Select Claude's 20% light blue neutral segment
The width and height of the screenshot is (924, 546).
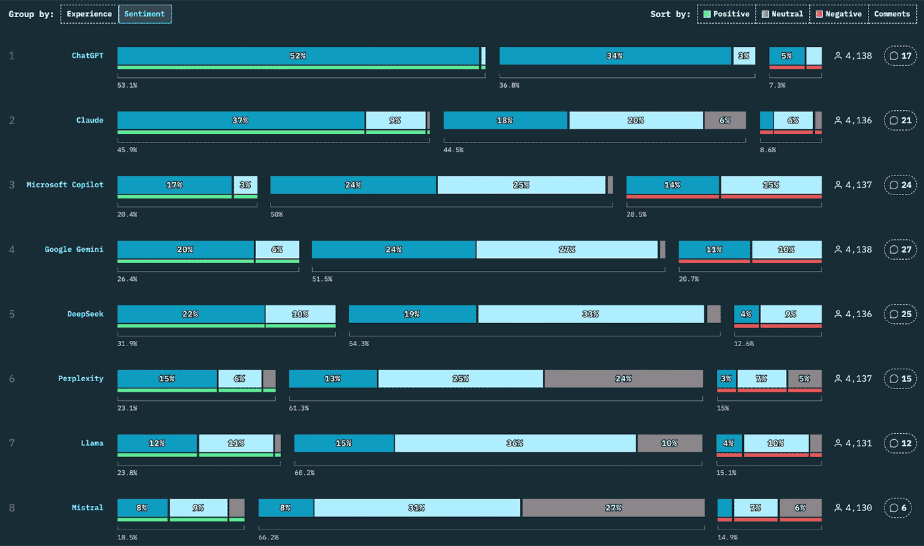(x=636, y=121)
